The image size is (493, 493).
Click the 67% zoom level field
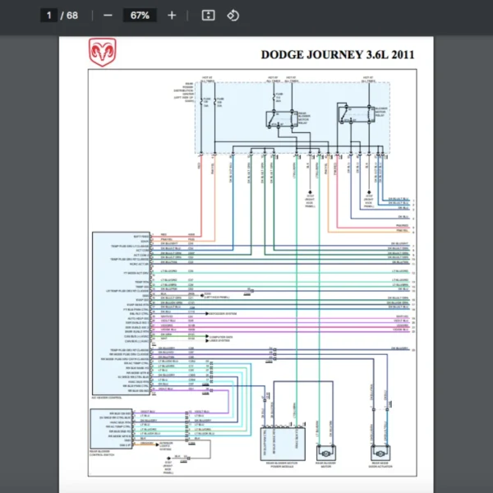139,15
